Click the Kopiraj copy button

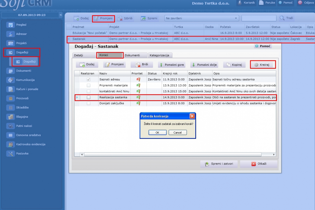point(234,65)
